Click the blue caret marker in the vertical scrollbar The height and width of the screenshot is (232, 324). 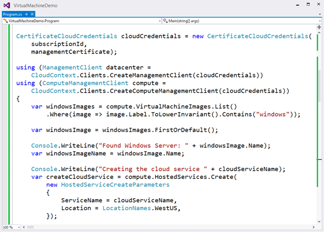319,159
